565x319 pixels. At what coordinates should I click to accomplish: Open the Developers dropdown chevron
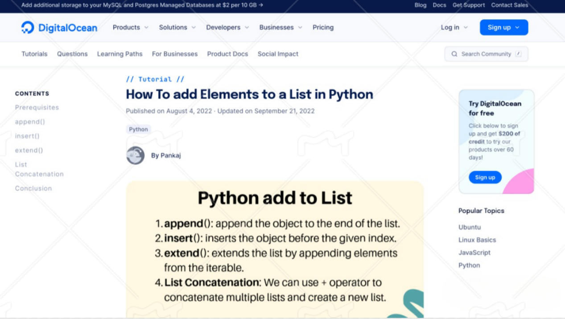247,27
